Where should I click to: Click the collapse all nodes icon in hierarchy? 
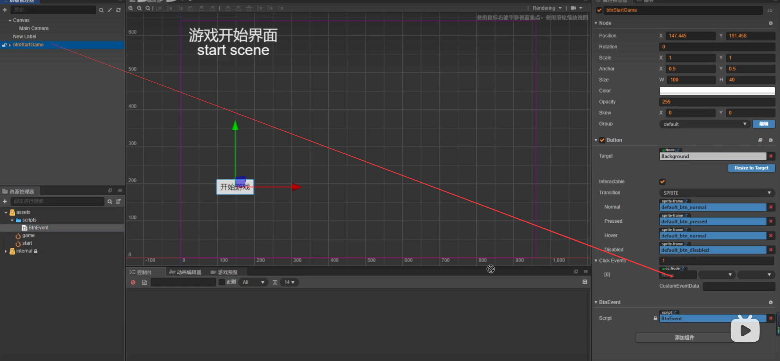coord(110,10)
